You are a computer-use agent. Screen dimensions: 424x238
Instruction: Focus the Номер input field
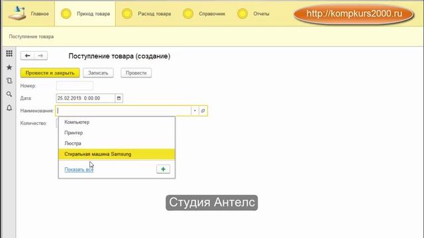[x=75, y=86]
